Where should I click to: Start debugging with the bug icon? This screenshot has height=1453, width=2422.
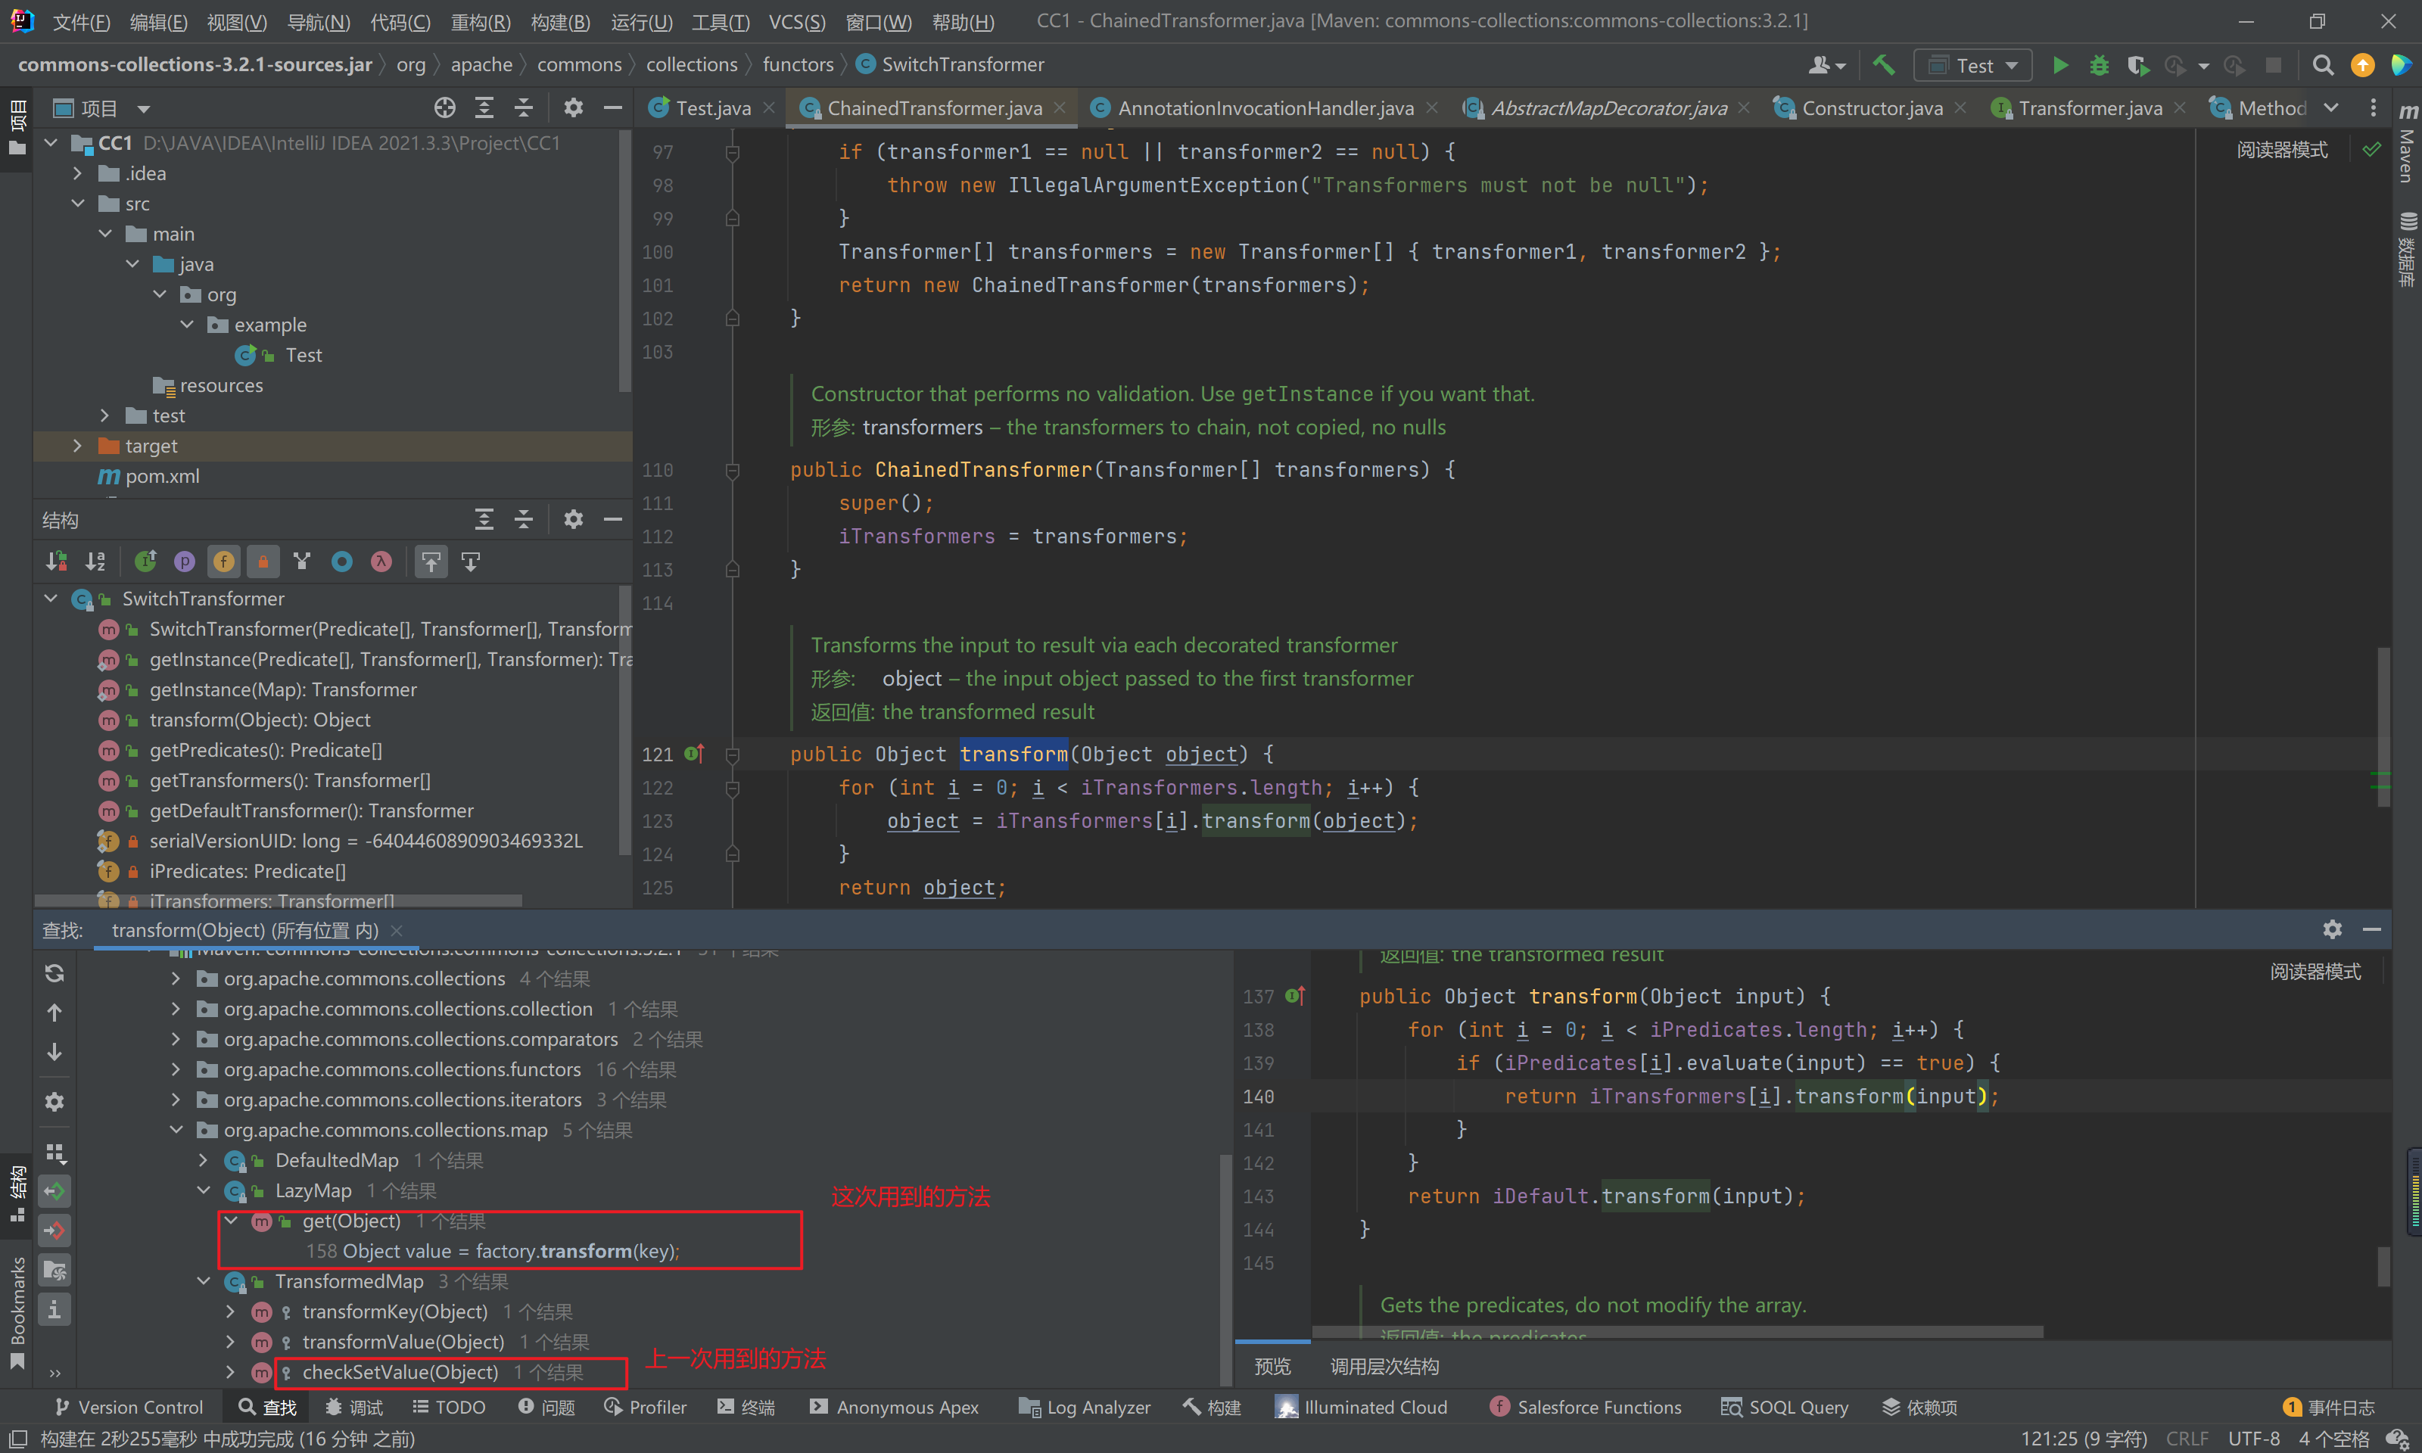pyautogui.click(x=2099, y=66)
